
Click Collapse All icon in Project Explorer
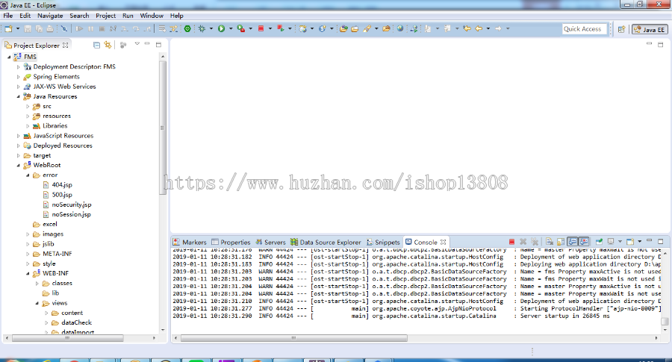pyautogui.click(x=96, y=45)
